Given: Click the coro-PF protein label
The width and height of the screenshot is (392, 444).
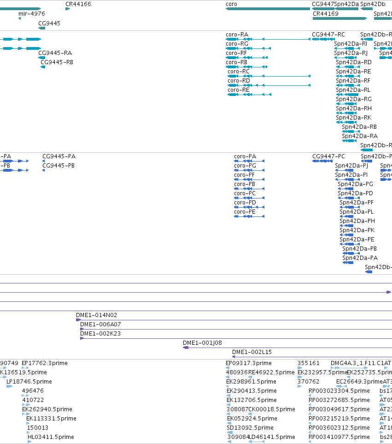Looking at the screenshot, I should (x=244, y=175).
